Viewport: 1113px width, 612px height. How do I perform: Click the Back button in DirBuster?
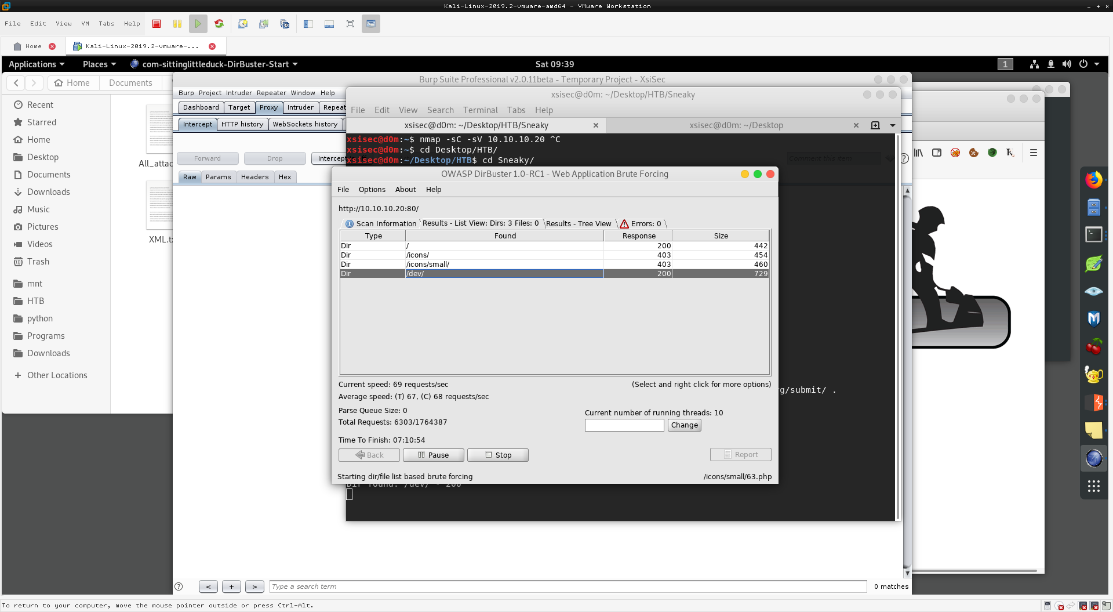pyautogui.click(x=369, y=455)
